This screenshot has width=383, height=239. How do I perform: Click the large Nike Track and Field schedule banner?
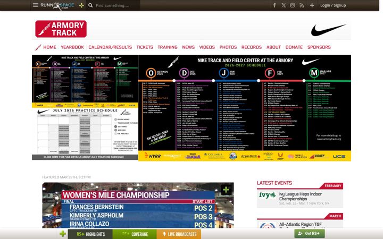tap(245, 108)
